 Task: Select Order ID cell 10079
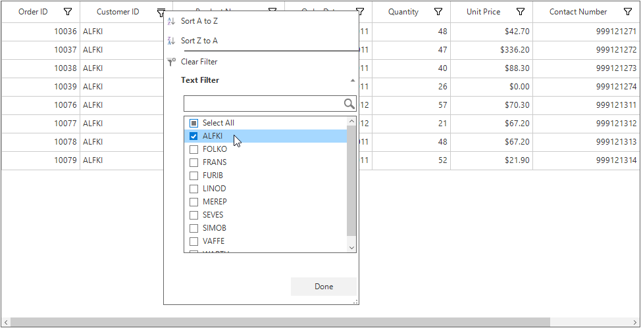pyautogui.click(x=40, y=160)
